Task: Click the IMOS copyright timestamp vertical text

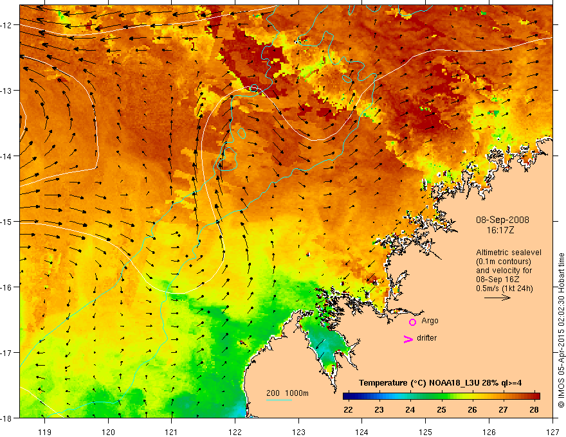Action: [561, 331]
